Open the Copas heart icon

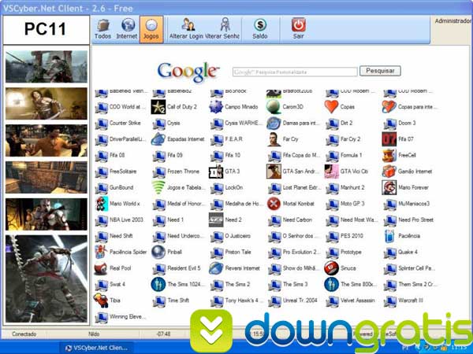[x=332, y=107]
